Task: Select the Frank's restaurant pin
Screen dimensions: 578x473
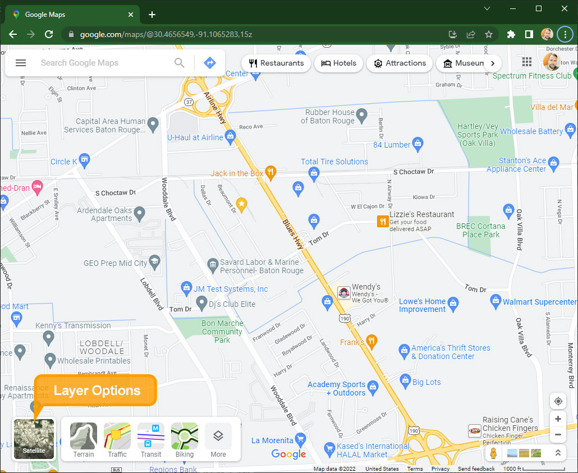Action: coord(371,341)
